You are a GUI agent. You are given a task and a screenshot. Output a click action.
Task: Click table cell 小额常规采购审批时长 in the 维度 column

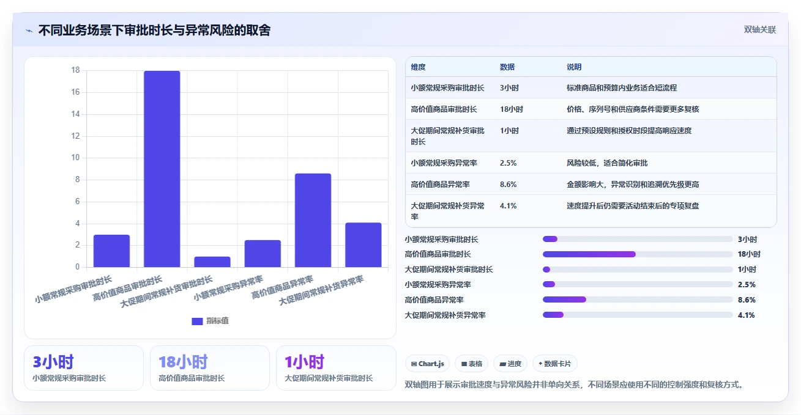[447, 88]
